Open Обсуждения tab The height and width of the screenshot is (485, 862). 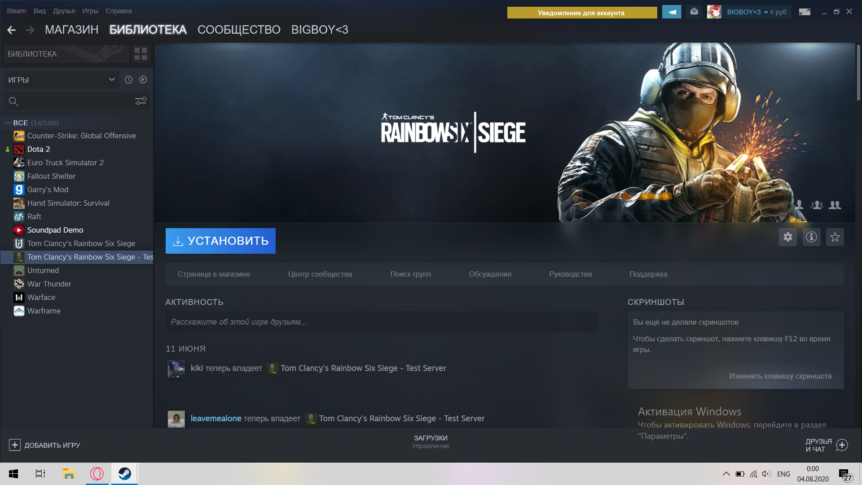[490, 274]
